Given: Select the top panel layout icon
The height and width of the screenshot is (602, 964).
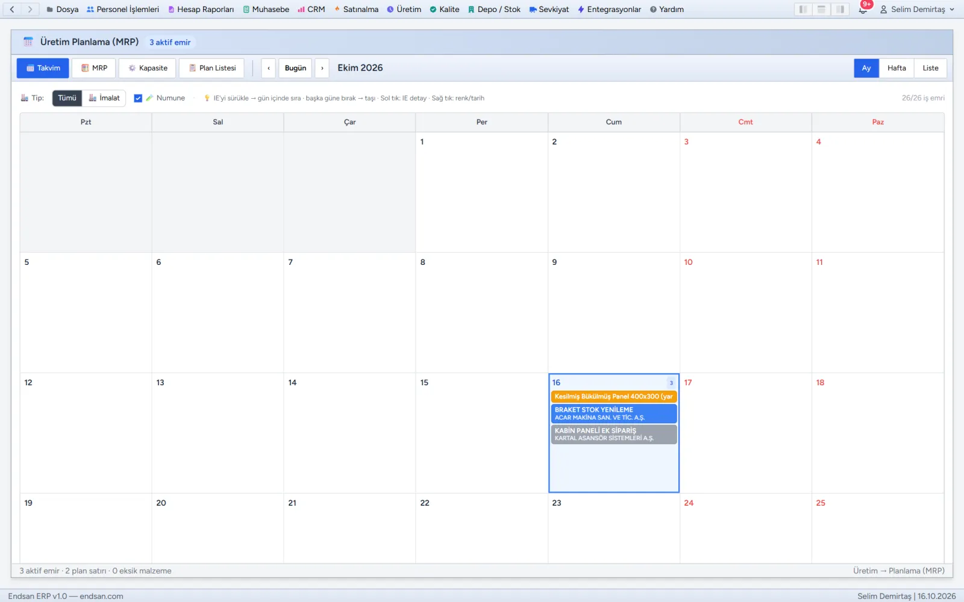Looking at the screenshot, I should pos(821,9).
